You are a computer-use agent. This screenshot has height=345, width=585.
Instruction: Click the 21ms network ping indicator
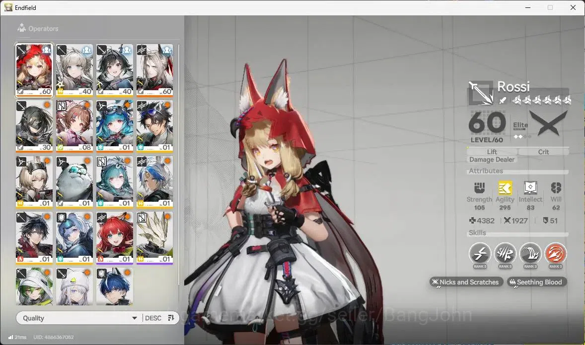pyautogui.click(x=17, y=337)
